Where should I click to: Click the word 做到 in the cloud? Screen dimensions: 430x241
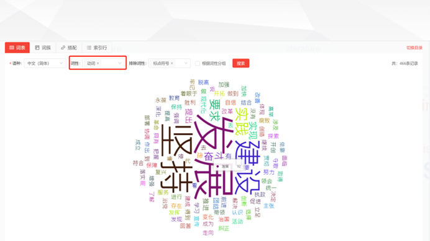pos(232,94)
